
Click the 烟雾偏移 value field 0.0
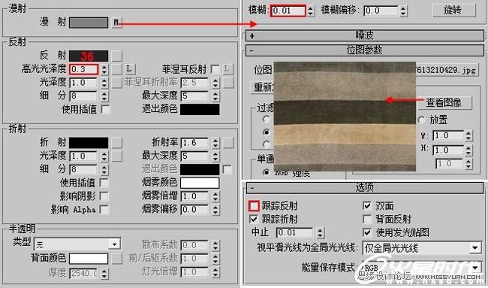click(x=194, y=210)
